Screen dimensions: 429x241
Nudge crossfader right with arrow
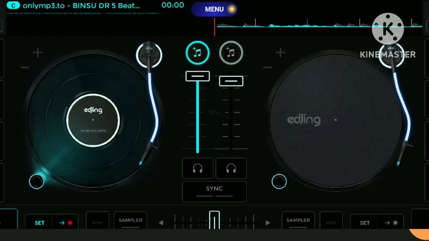click(267, 223)
